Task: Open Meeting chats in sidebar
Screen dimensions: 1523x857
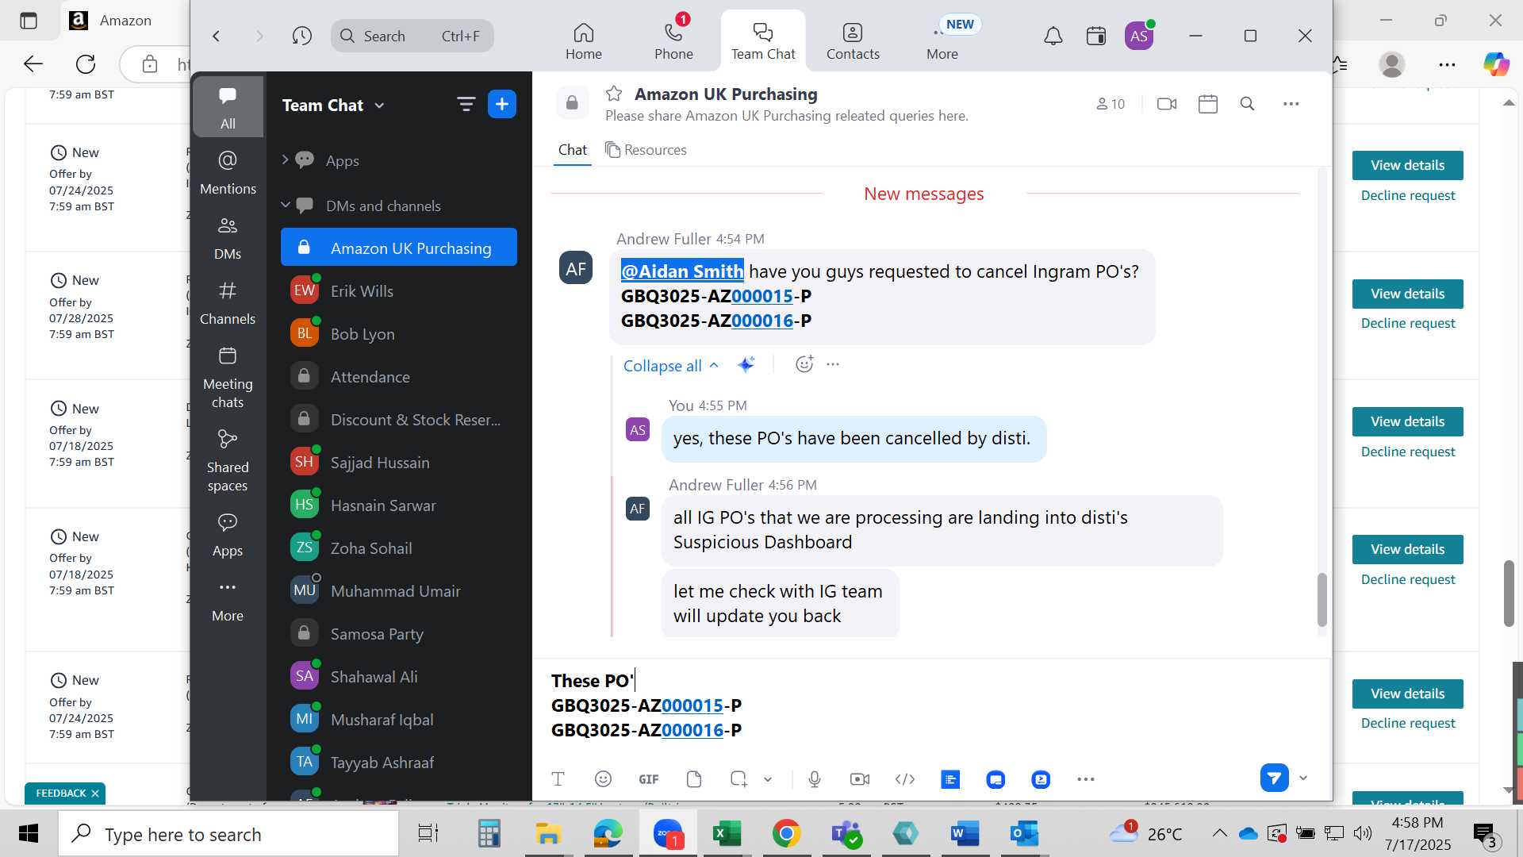Action: (228, 377)
